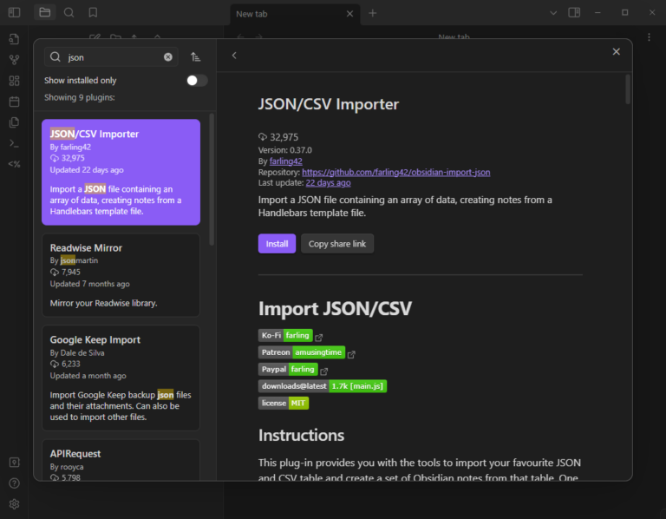Screen dimensions: 666x519
Task: Select the APIRequest plugin card
Action: tap(121, 460)
